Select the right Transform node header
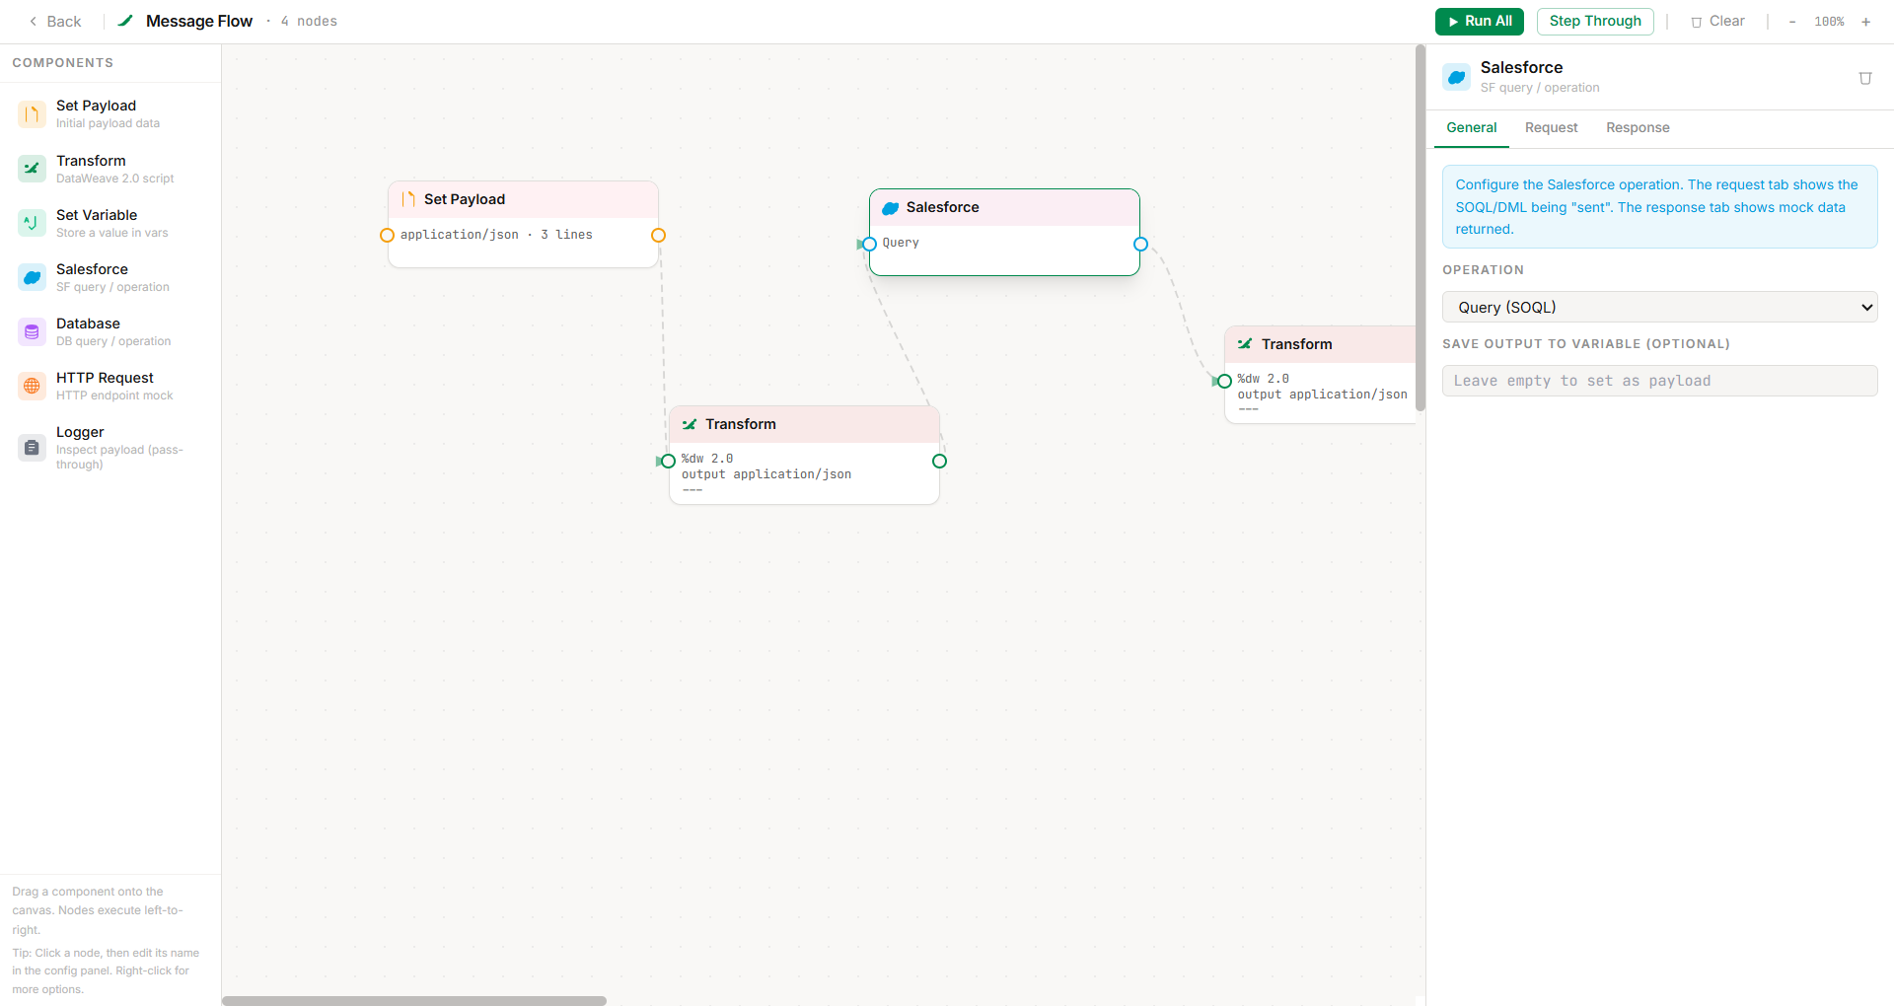The height and width of the screenshot is (1006, 1894). tap(1320, 344)
